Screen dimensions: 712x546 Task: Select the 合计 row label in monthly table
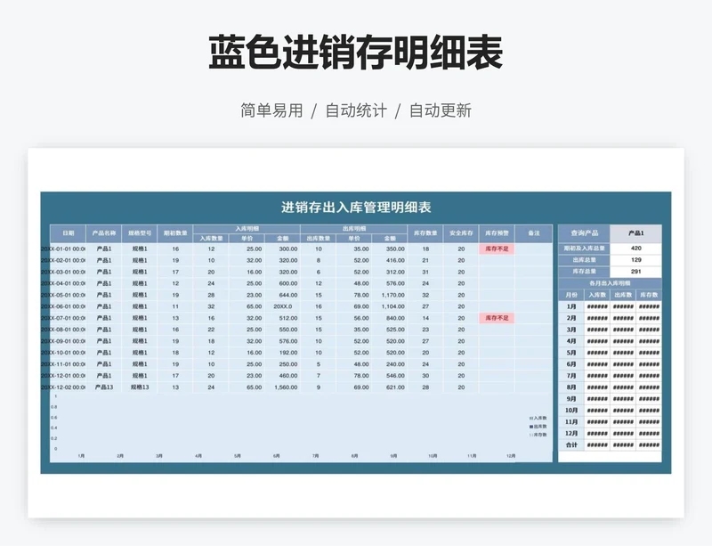tap(570, 444)
